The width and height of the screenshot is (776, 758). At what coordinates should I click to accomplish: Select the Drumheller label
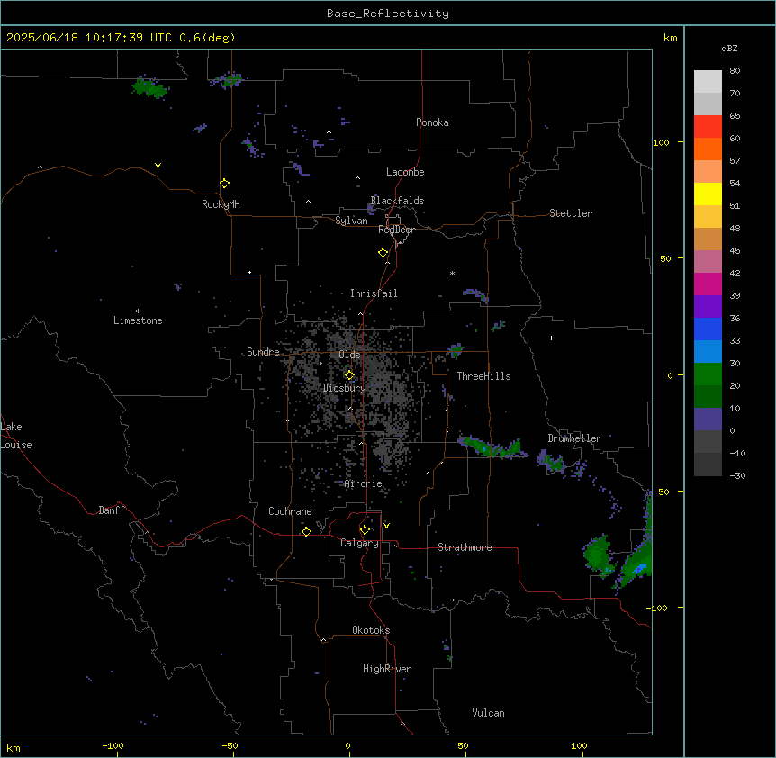point(574,438)
